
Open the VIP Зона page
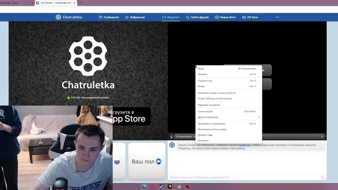tap(250, 17)
